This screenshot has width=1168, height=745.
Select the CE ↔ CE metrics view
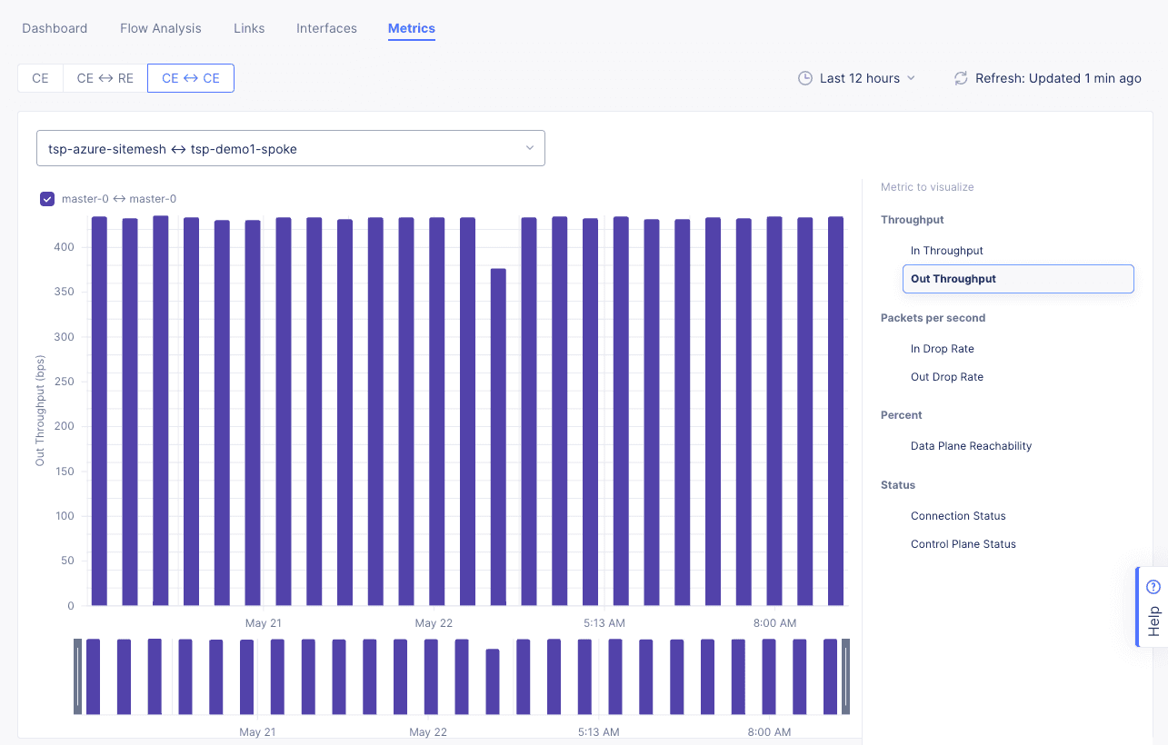pyautogui.click(x=190, y=78)
